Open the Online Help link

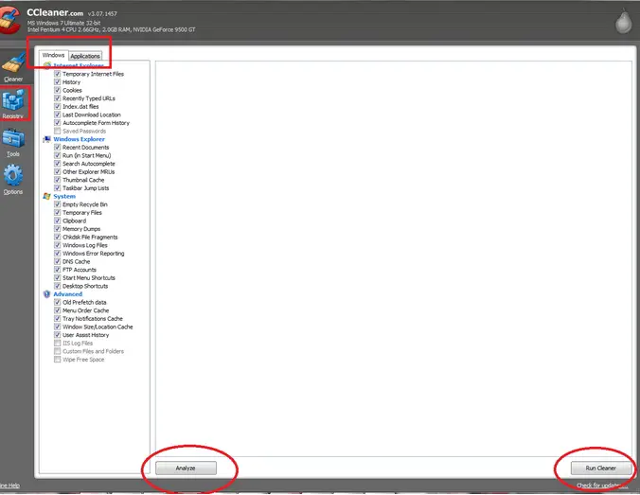pyautogui.click(x=9, y=486)
